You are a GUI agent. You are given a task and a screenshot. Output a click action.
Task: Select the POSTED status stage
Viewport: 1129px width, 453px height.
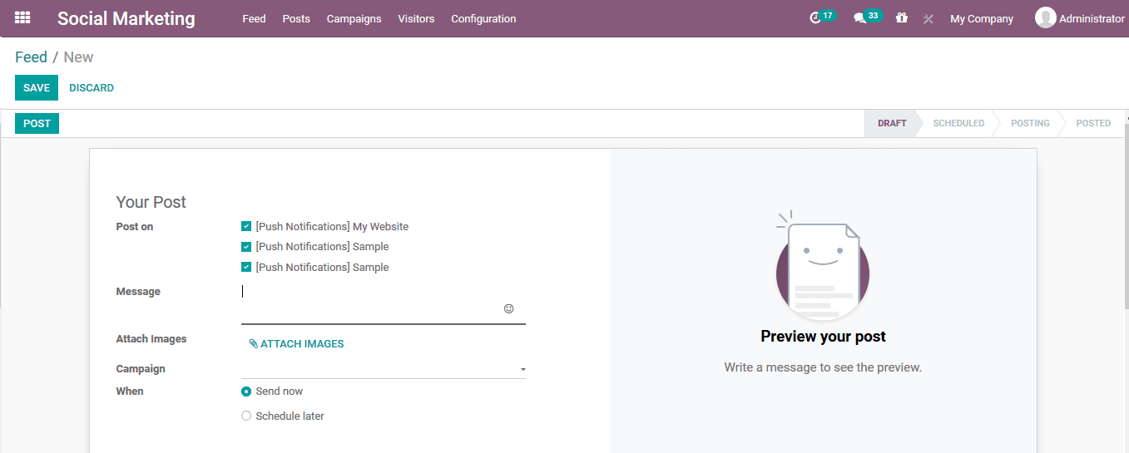tap(1093, 123)
